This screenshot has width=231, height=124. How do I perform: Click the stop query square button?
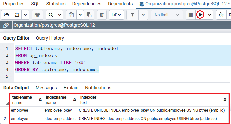click(191, 15)
